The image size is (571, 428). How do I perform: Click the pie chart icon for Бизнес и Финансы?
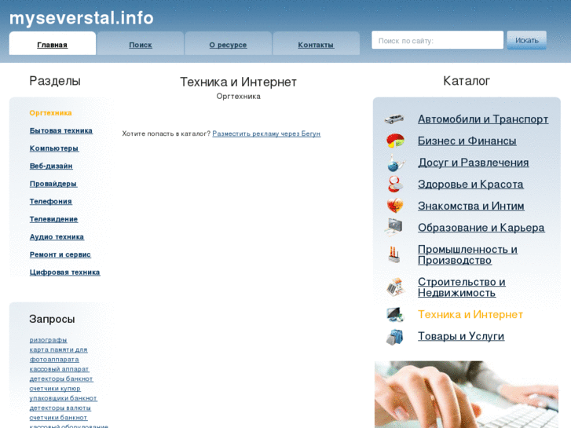(x=395, y=141)
